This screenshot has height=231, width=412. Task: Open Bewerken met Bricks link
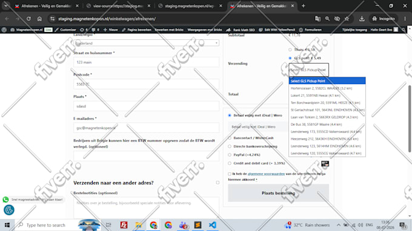[169, 30]
